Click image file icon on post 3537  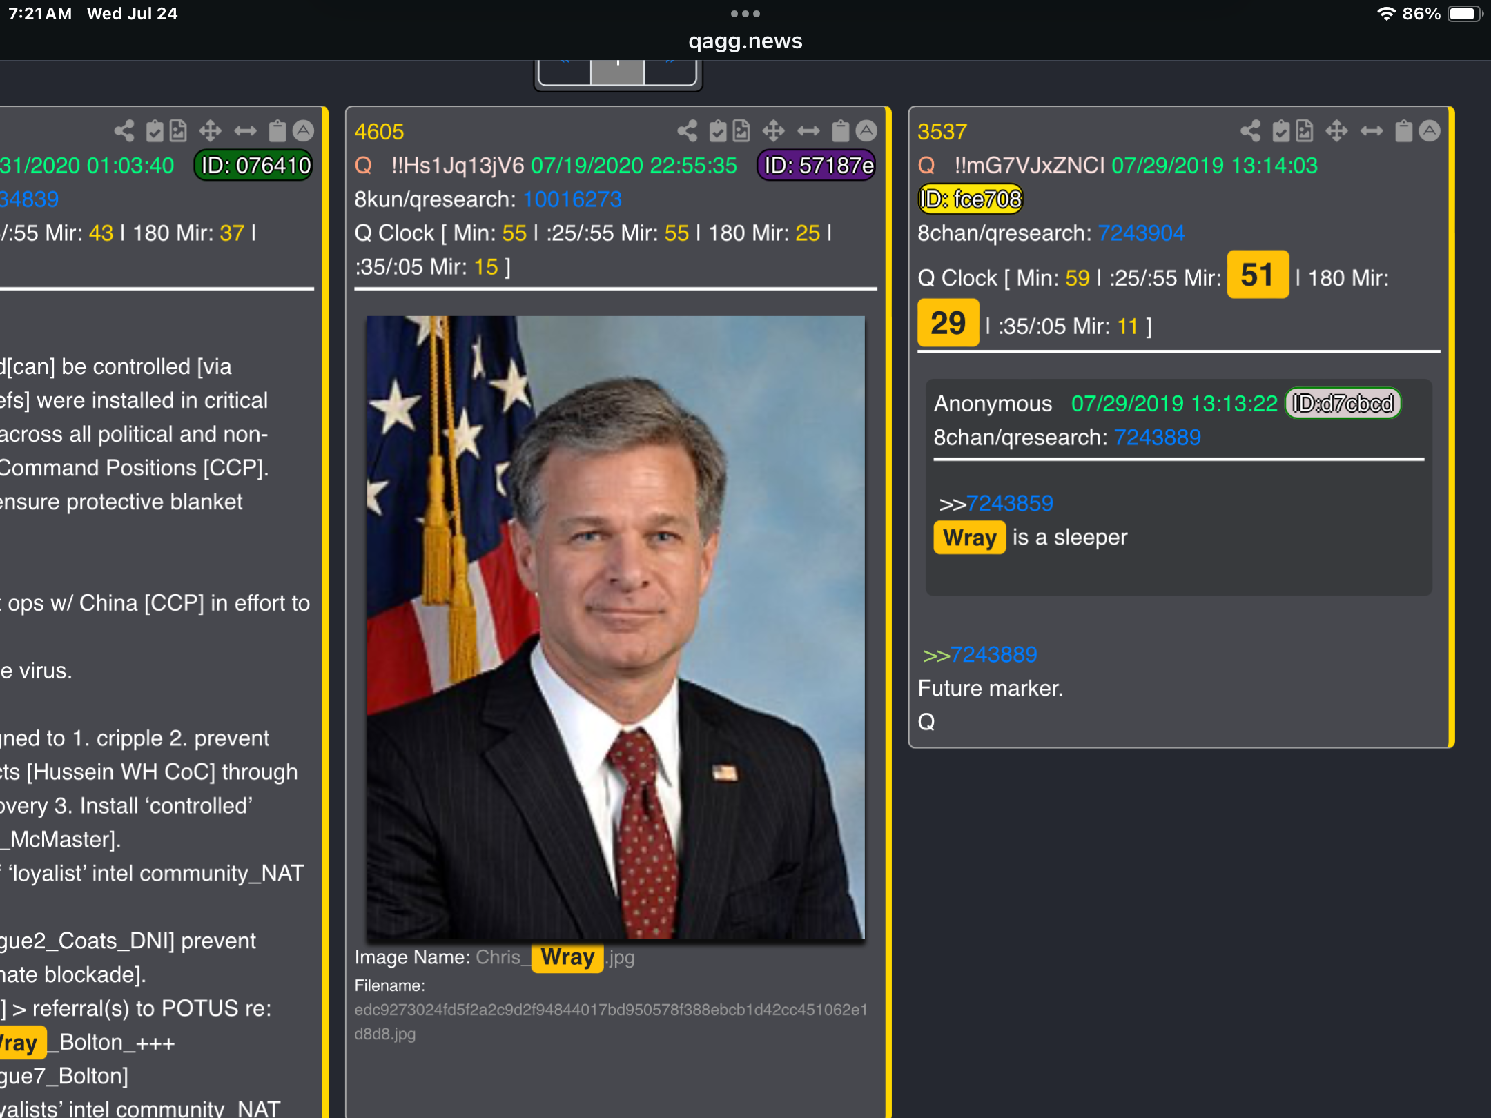coord(1305,130)
